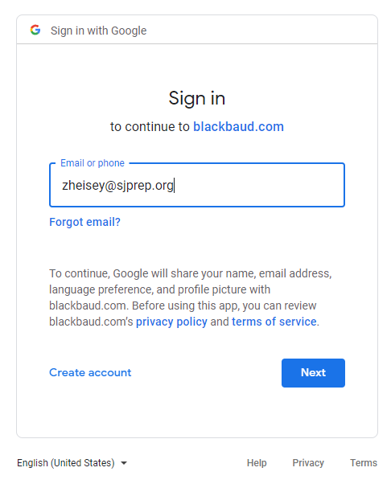Click the "language preference" line in the notice
Viewport: 391px width, 484px height.
point(159,289)
